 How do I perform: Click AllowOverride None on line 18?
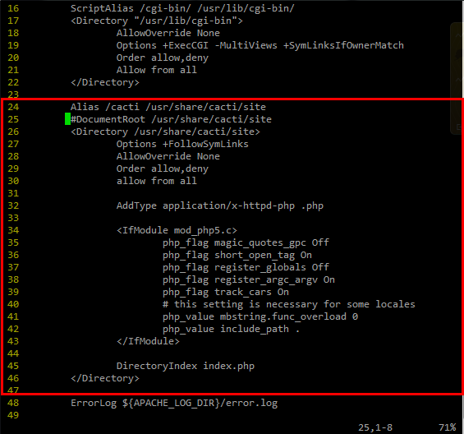tap(168, 33)
